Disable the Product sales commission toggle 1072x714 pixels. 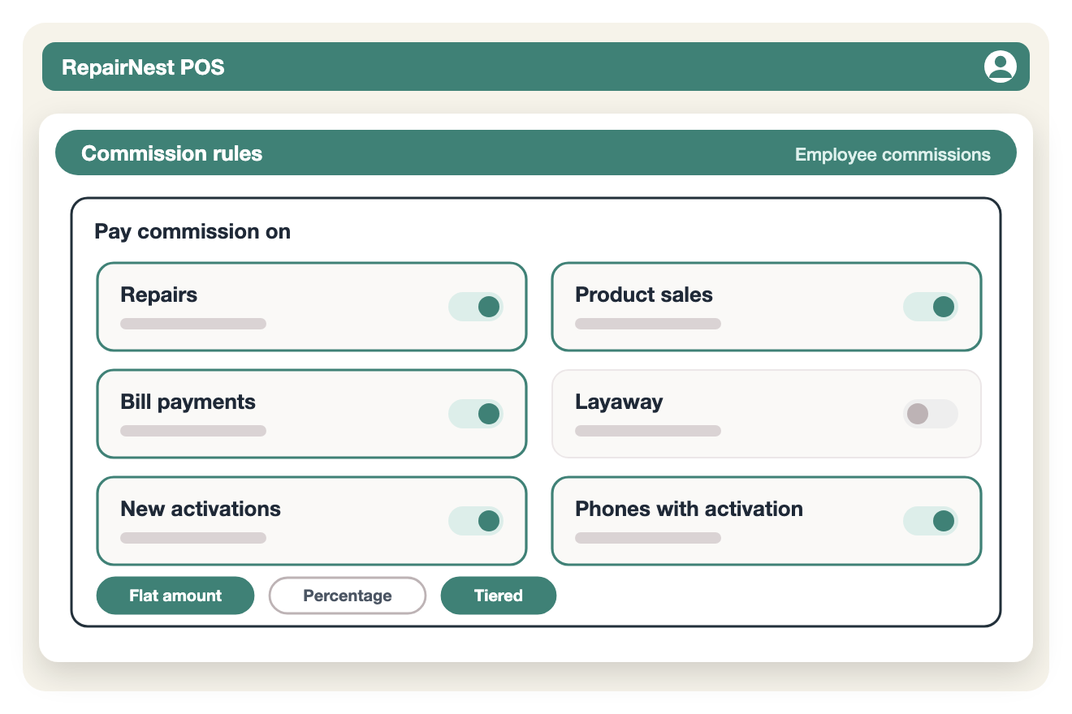[931, 307]
